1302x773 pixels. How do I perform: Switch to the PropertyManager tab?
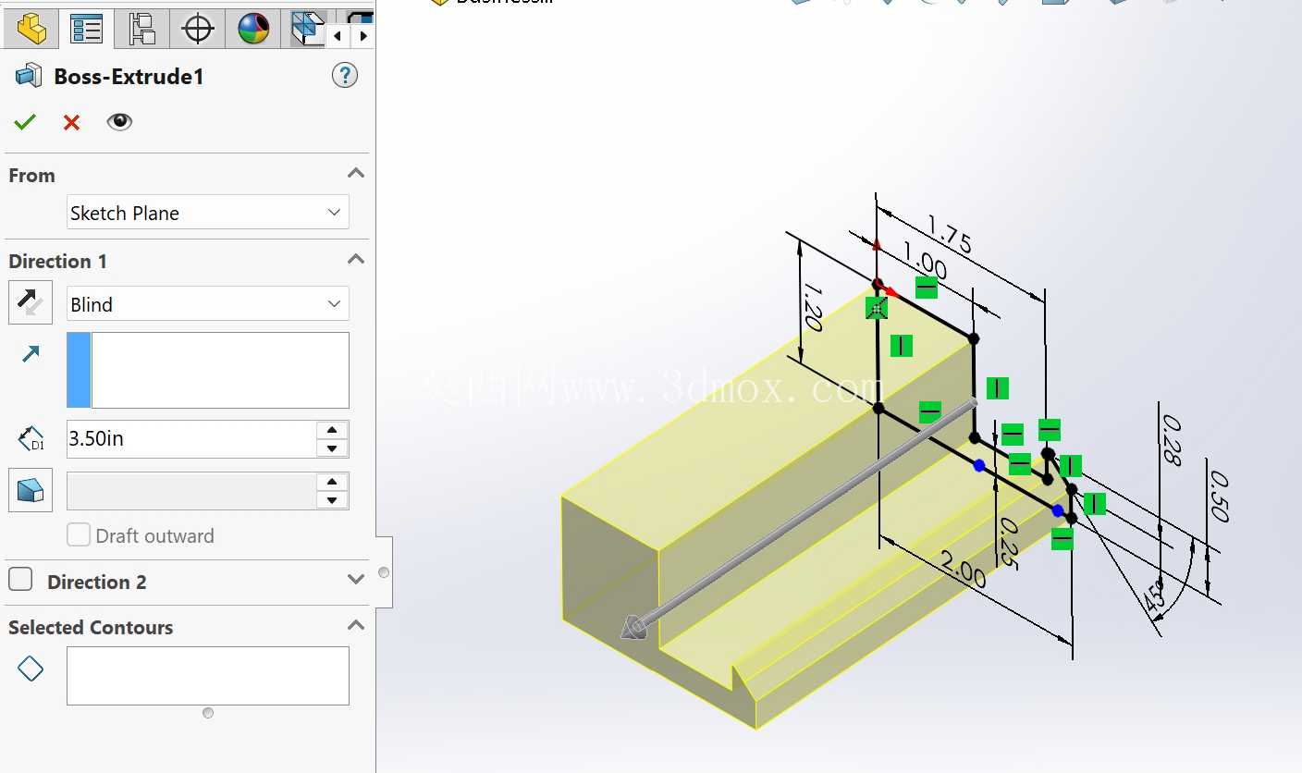coord(87,29)
